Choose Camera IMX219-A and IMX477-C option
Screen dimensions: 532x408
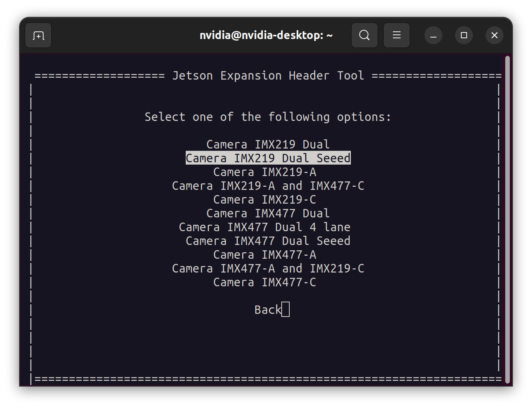pyautogui.click(x=268, y=186)
